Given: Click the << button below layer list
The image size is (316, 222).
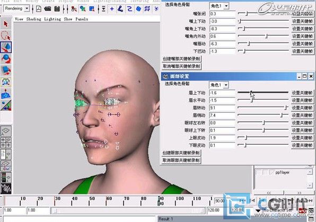Looking at the screenshot, I should pos(269,193).
